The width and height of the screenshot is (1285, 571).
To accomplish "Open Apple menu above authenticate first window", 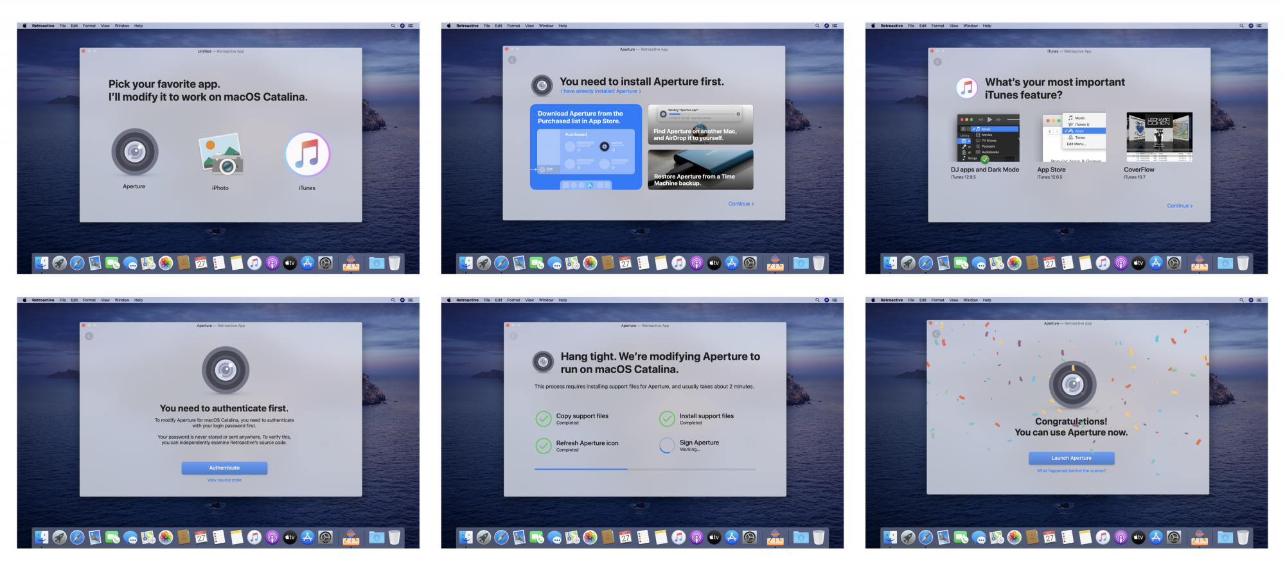I will (x=24, y=300).
